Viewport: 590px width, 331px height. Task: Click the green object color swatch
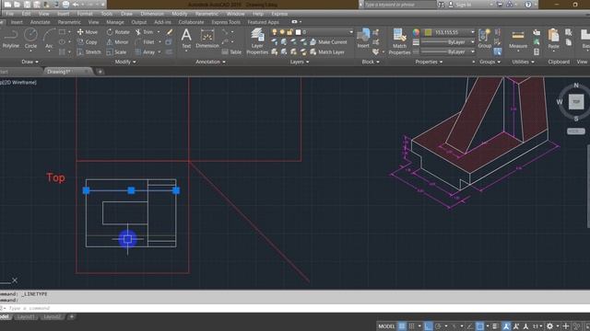pos(428,32)
